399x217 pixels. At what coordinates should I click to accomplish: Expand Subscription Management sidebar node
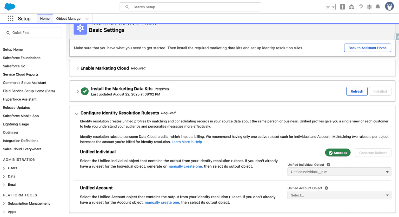4,204
